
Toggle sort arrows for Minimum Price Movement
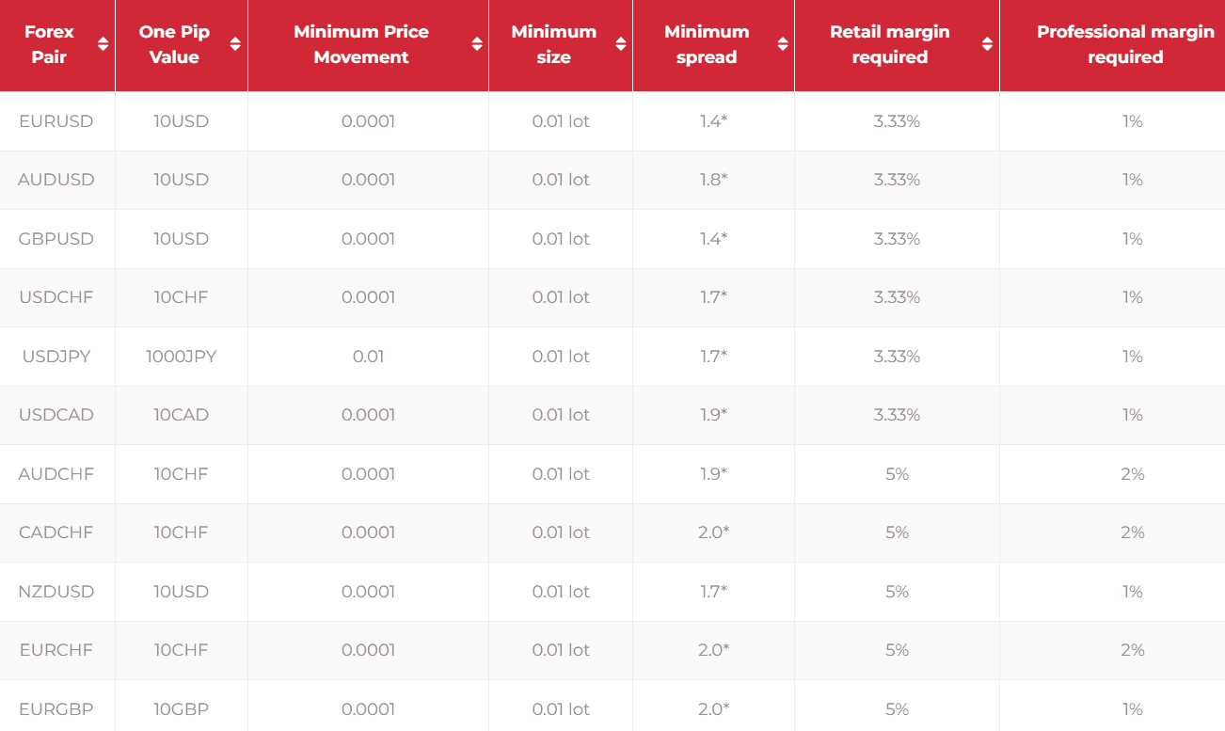tap(477, 44)
